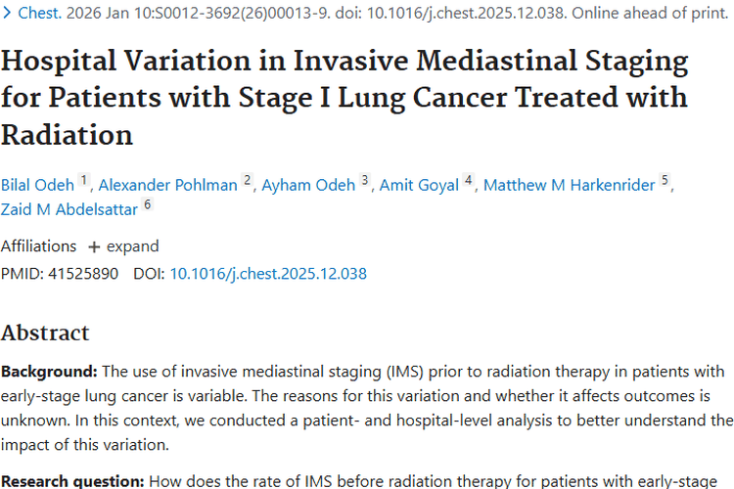Screen dimensions: 734x489
Task: Open the DOI 10.1016/j.chest.2025.12.038 link
Action: coord(268,274)
